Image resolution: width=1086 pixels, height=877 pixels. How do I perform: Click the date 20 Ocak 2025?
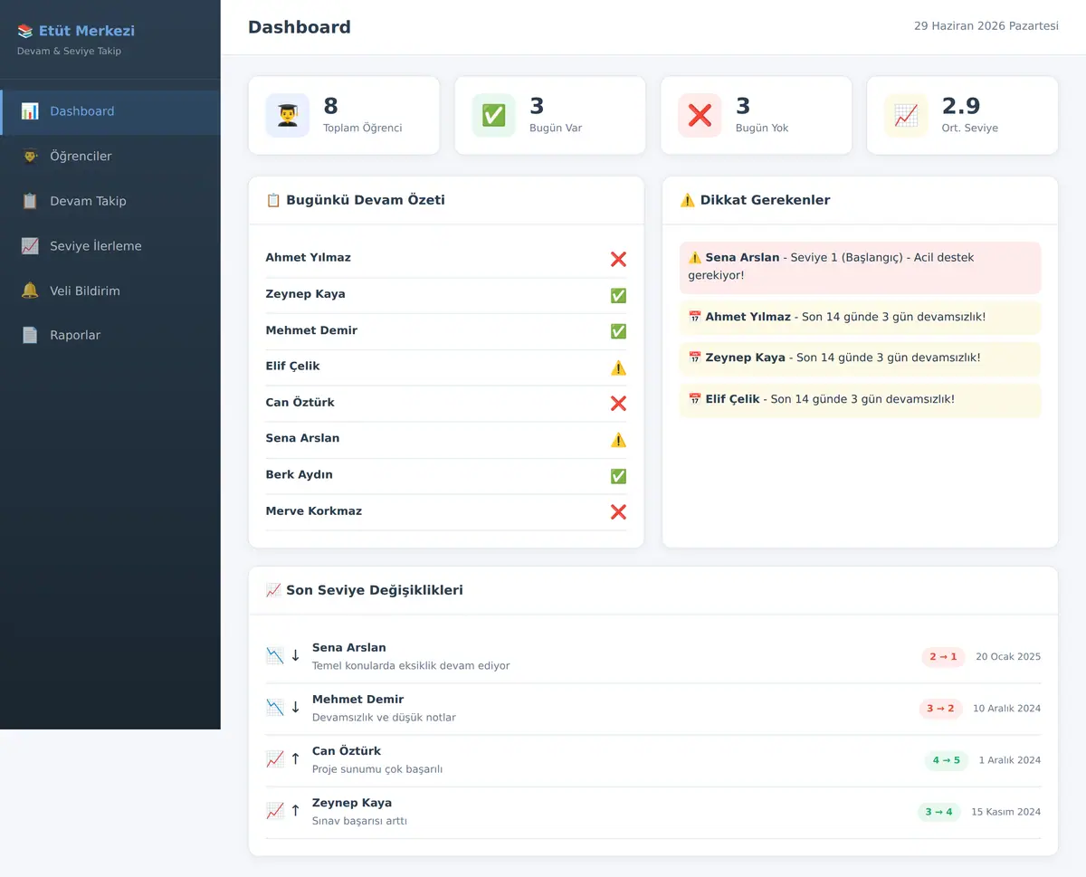point(1008,657)
